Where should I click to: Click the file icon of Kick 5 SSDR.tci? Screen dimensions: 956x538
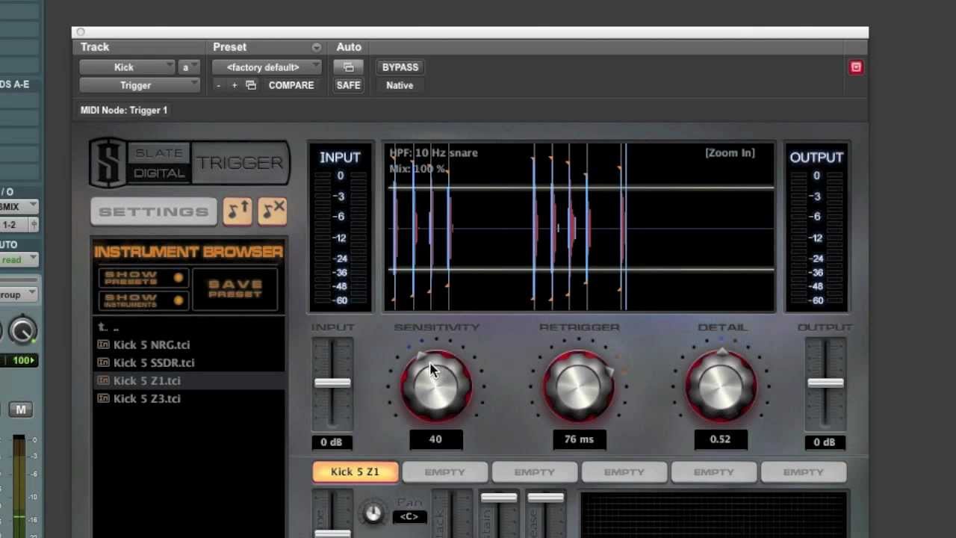[x=104, y=362]
